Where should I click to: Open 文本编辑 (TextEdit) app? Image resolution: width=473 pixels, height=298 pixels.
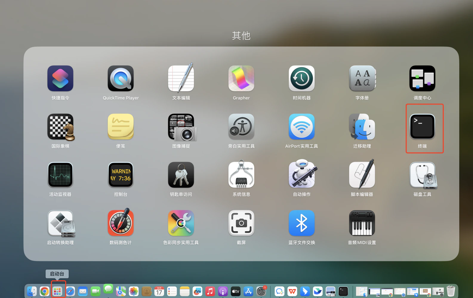pos(181,78)
